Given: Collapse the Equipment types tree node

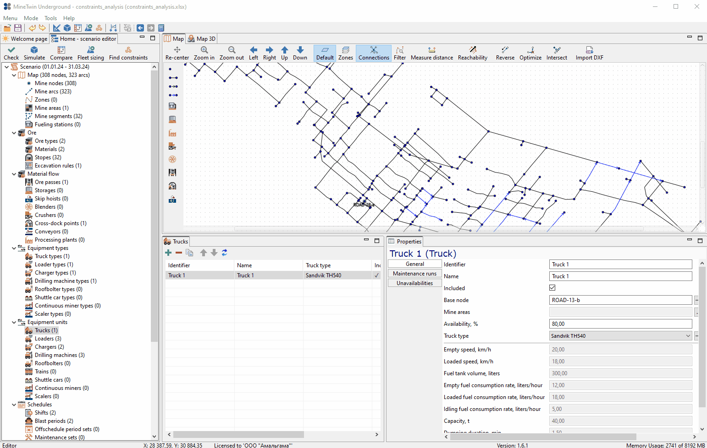Looking at the screenshot, I should tap(14, 248).
